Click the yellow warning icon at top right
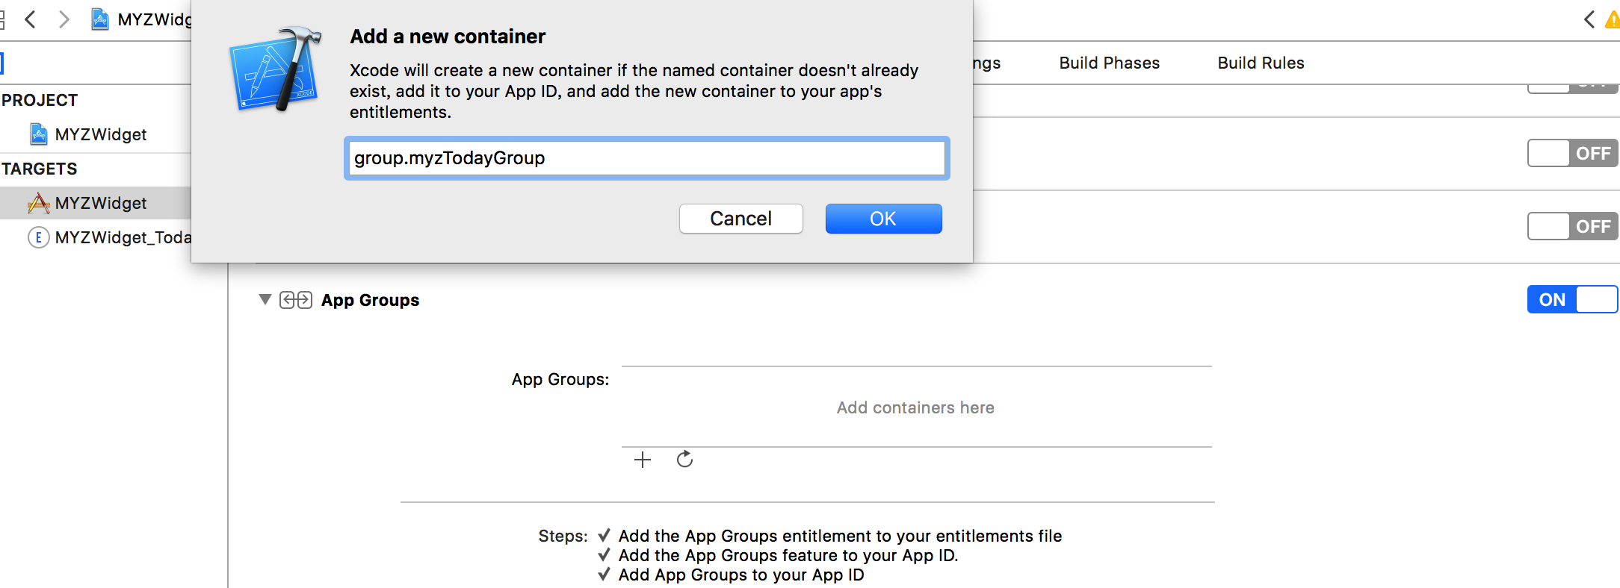 (x=1613, y=20)
